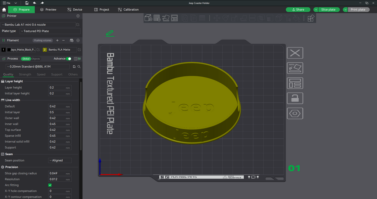Open the 0.20mm Standard process preset dropdown
This screenshot has height=199, width=377.
pos(38,67)
